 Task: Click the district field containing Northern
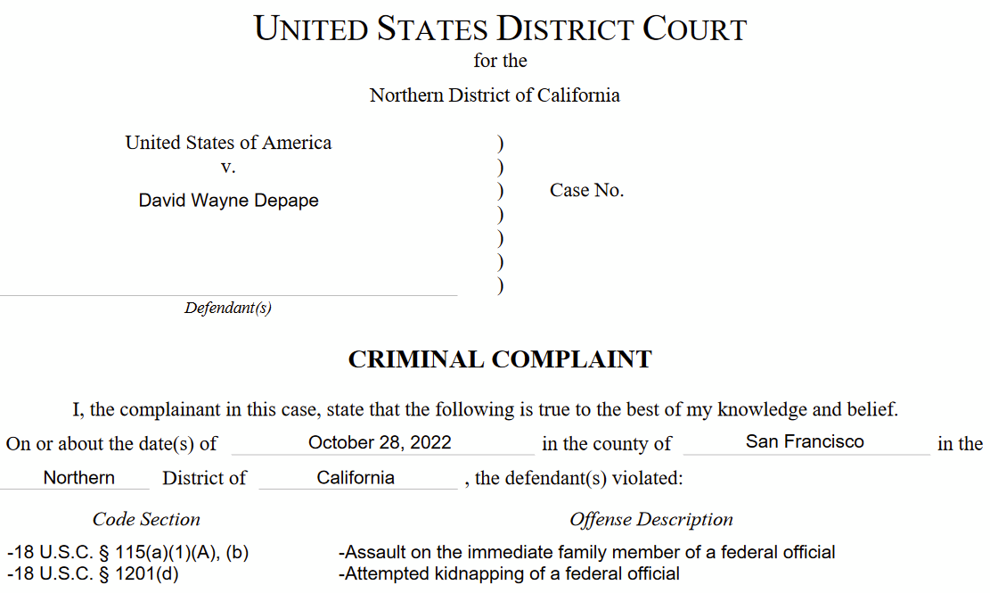click(x=78, y=478)
